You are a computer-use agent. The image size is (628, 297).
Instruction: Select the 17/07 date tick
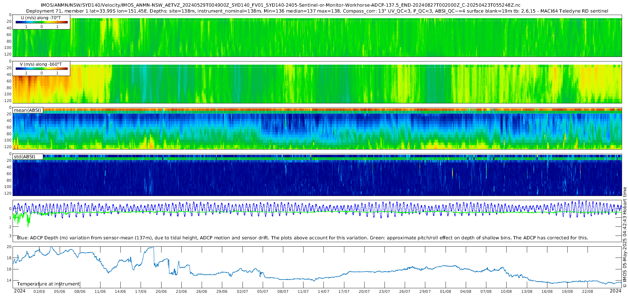[344, 291]
